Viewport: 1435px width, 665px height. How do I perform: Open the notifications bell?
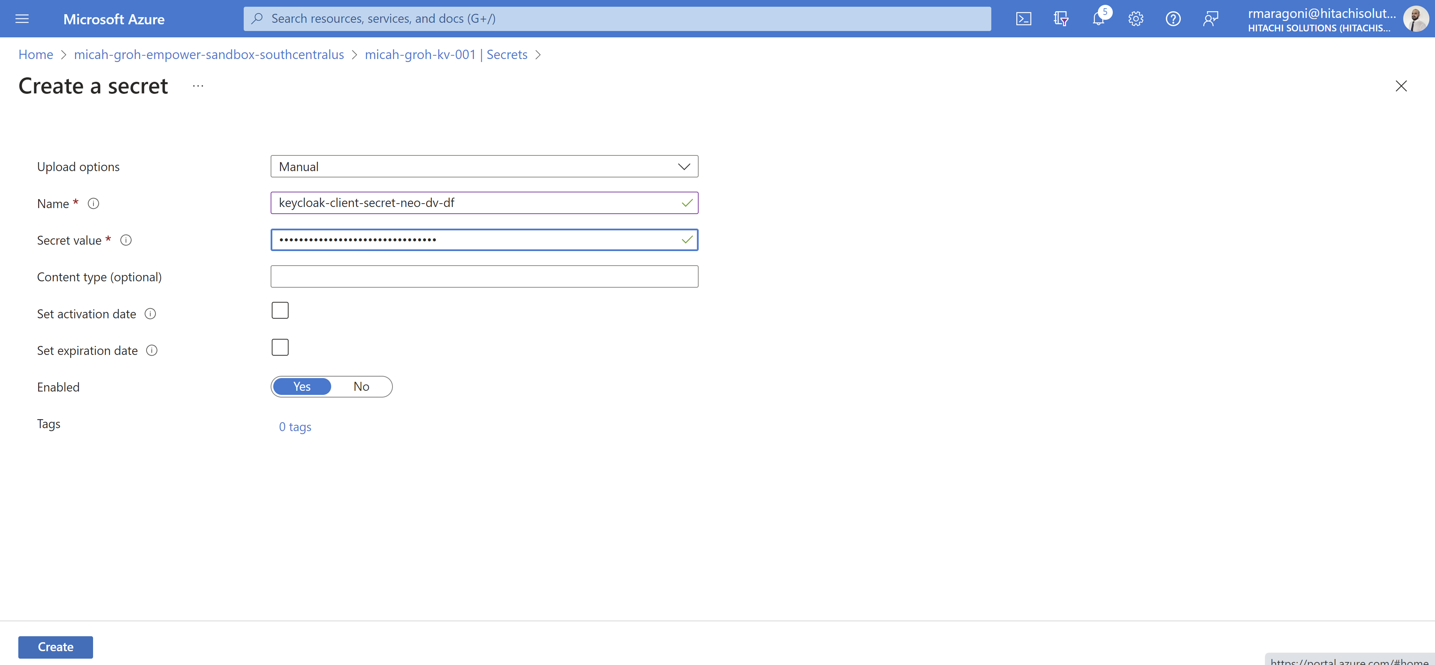point(1099,19)
